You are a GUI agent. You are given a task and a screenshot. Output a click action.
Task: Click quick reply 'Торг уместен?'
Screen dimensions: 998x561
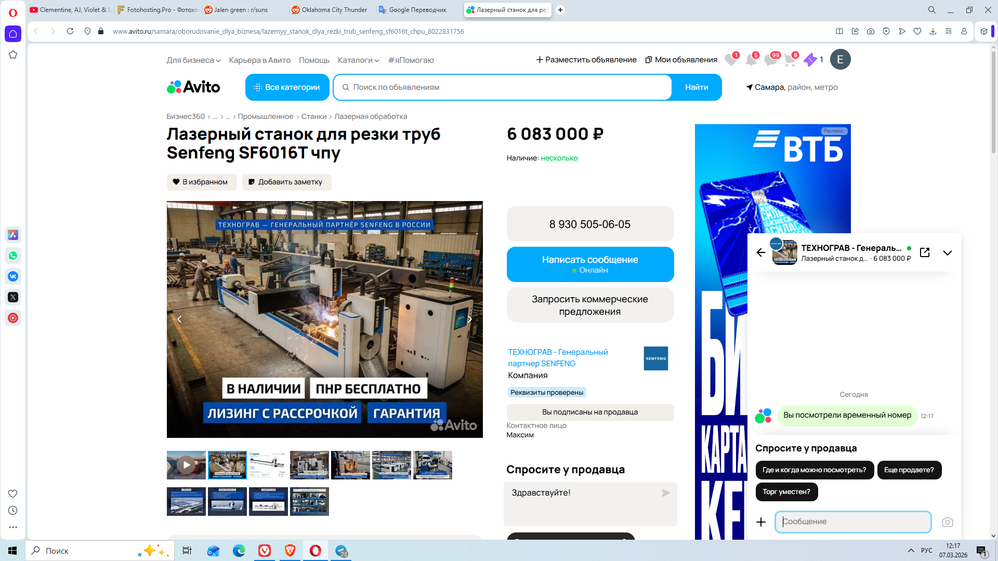pos(786,491)
